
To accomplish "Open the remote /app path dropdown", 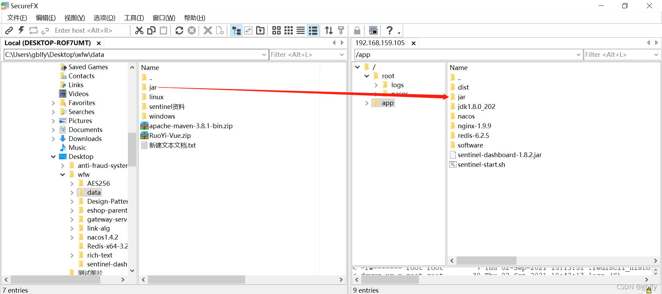I will (x=579, y=55).
